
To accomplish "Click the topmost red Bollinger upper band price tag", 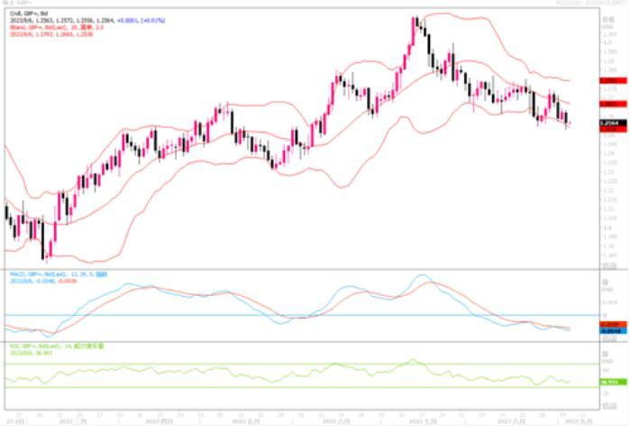I will 613,81.
